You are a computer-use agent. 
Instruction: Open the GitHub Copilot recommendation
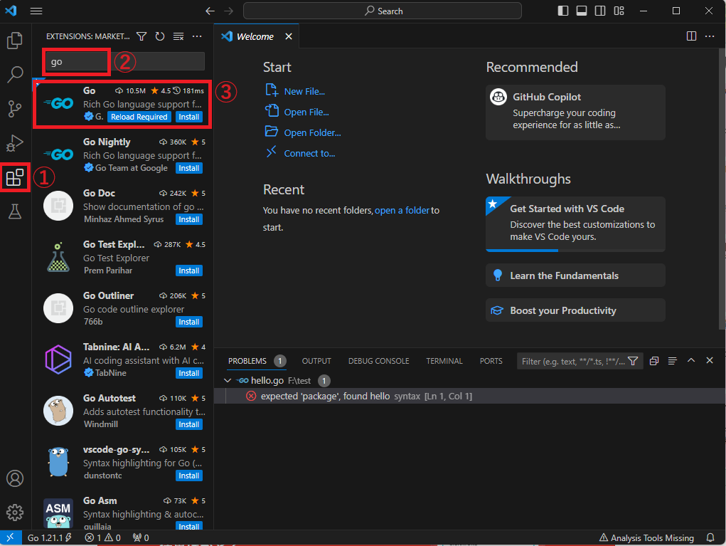coord(575,112)
